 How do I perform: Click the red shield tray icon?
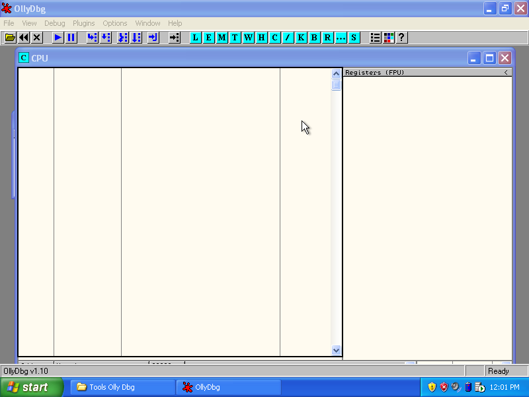tap(444, 387)
